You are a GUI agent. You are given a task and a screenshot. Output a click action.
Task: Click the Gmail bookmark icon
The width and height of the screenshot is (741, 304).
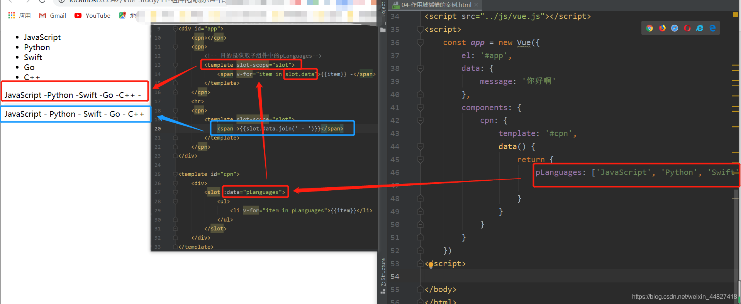pos(42,15)
